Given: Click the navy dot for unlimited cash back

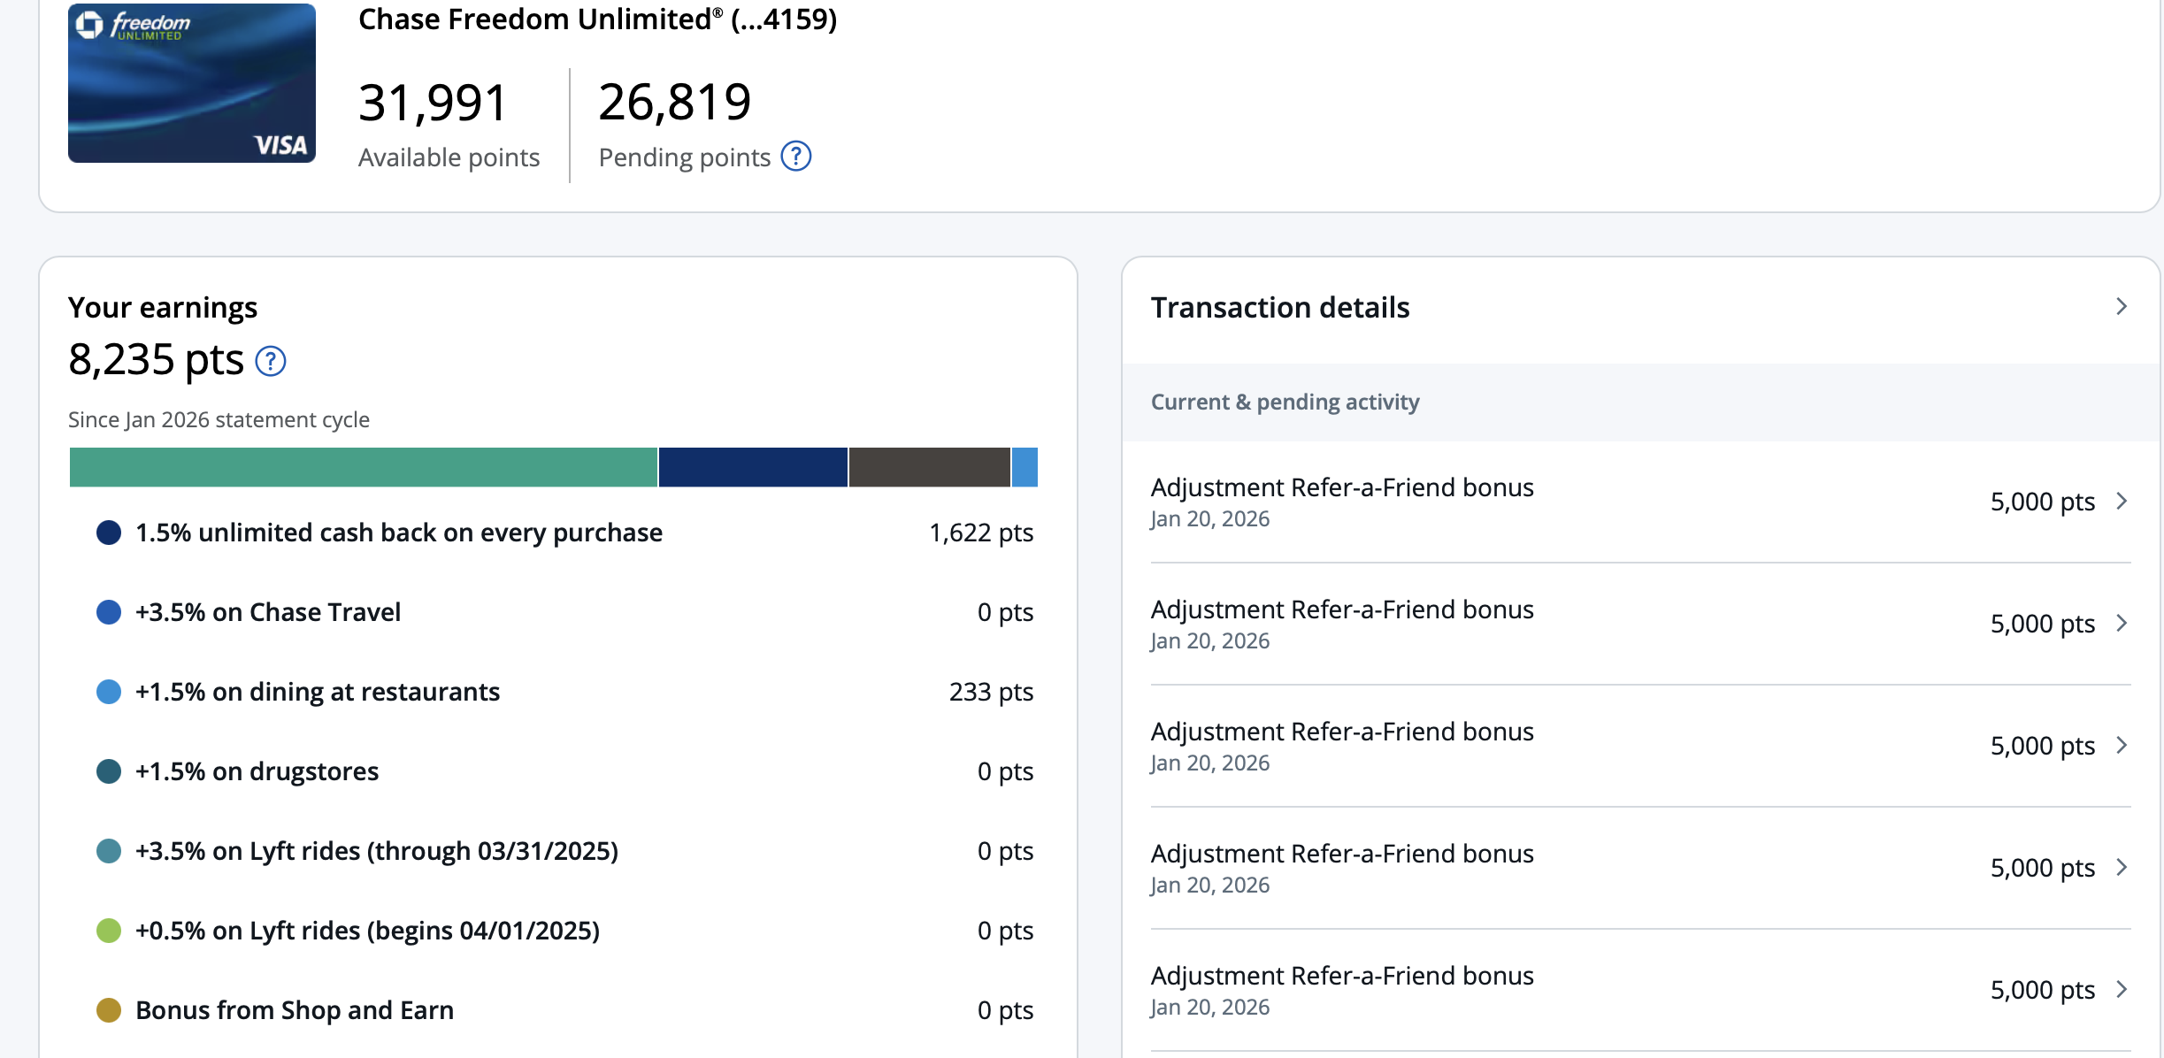Looking at the screenshot, I should click(x=109, y=533).
